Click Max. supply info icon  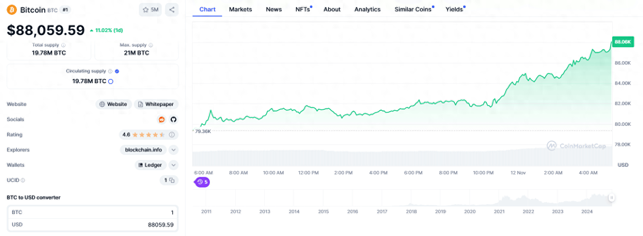click(151, 45)
